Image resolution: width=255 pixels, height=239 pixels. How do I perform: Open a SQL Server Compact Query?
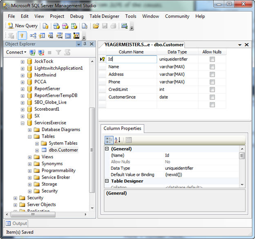[x=85, y=26]
